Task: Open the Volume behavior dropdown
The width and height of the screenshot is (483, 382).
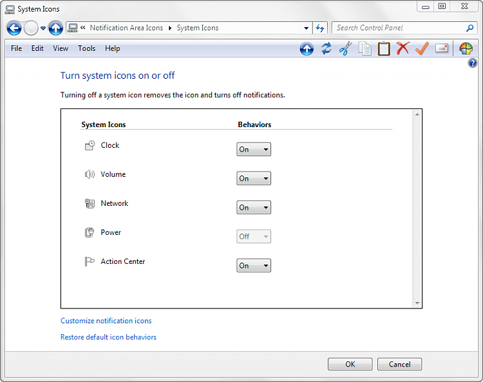Action: [x=254, y=178]
